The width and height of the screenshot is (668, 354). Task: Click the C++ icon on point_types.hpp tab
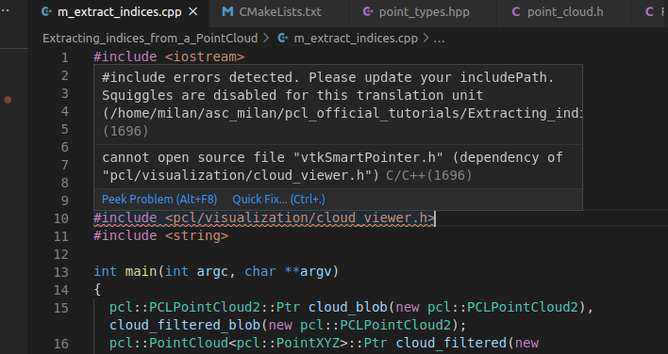coord(368,12)
